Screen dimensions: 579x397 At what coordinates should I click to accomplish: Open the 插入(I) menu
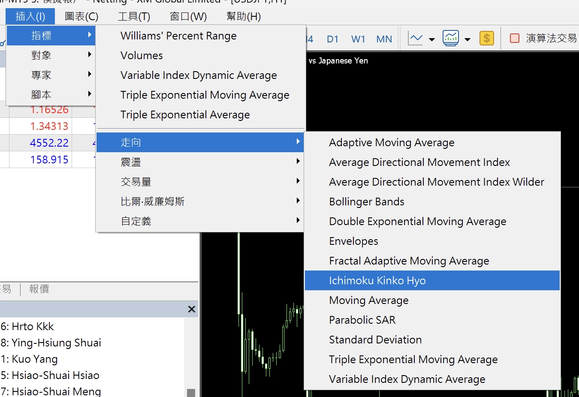[30, 16]
